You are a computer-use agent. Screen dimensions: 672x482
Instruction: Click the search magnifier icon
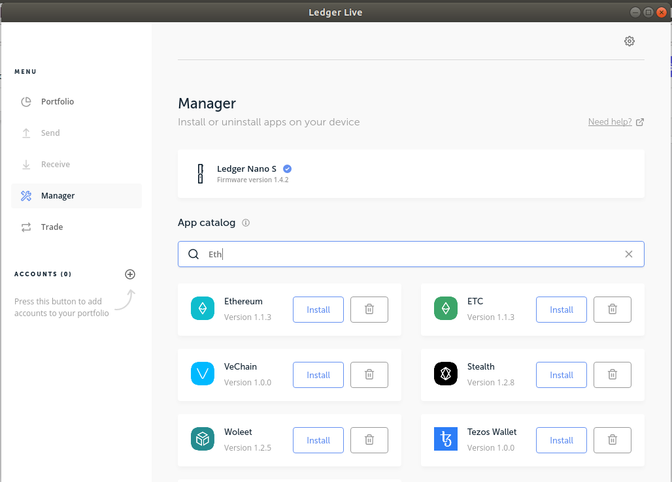(x=193, y=254)
